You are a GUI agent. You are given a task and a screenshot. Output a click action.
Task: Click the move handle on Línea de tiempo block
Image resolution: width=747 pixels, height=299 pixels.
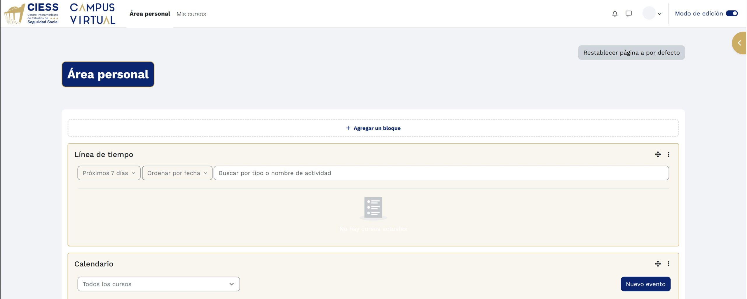[x=658, y=154]
